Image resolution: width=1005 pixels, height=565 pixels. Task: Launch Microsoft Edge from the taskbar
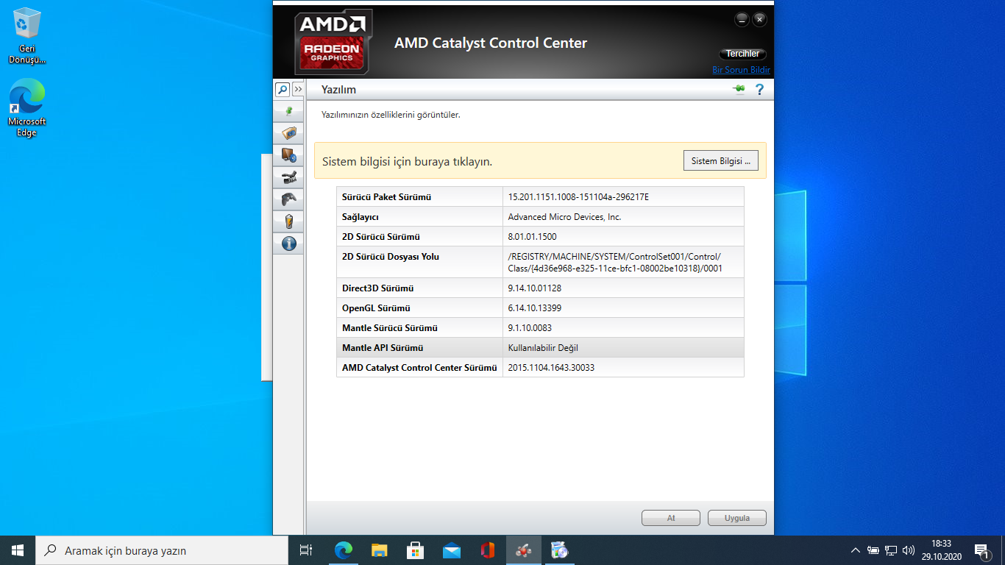coord(344,550)
